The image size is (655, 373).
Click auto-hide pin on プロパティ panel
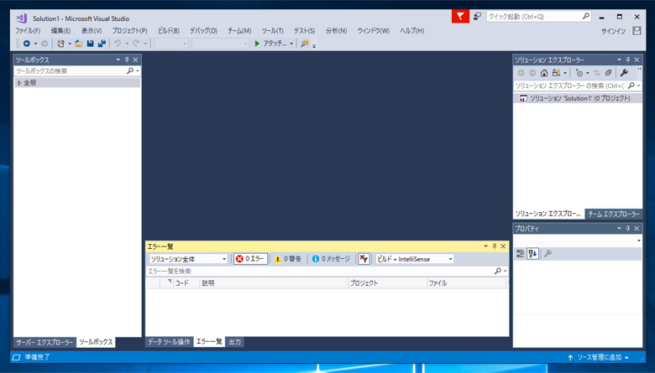[x=628, y=228]
